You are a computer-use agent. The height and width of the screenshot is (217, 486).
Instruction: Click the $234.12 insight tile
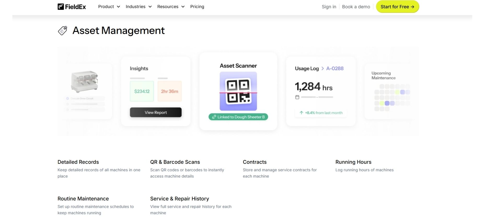pyautogui.click(x=142, y=91)
